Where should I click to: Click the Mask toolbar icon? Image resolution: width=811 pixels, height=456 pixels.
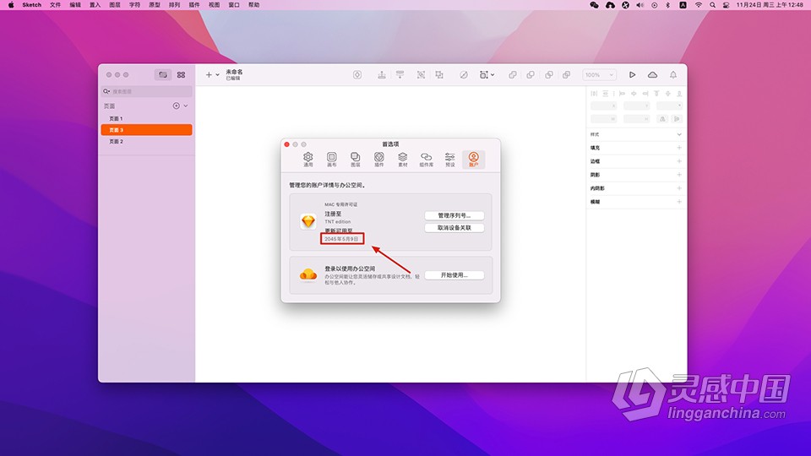(464, 75)
